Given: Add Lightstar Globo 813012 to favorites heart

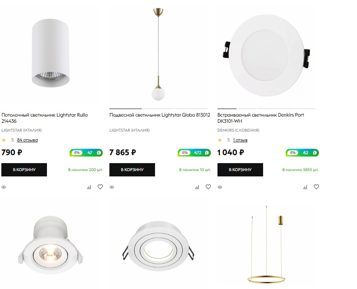Looking at the screenshot, I should (x=208, y=187).
